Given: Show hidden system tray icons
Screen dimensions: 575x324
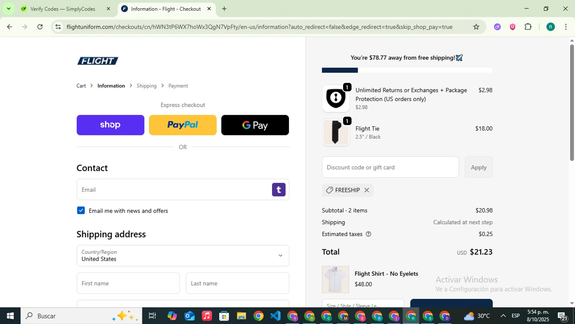Looking at the screenshot, I should click(503, 316).
